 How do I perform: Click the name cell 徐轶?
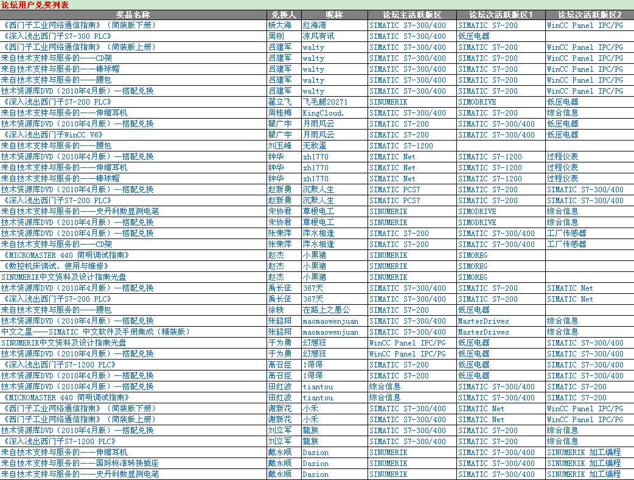[x=276, y=309]
